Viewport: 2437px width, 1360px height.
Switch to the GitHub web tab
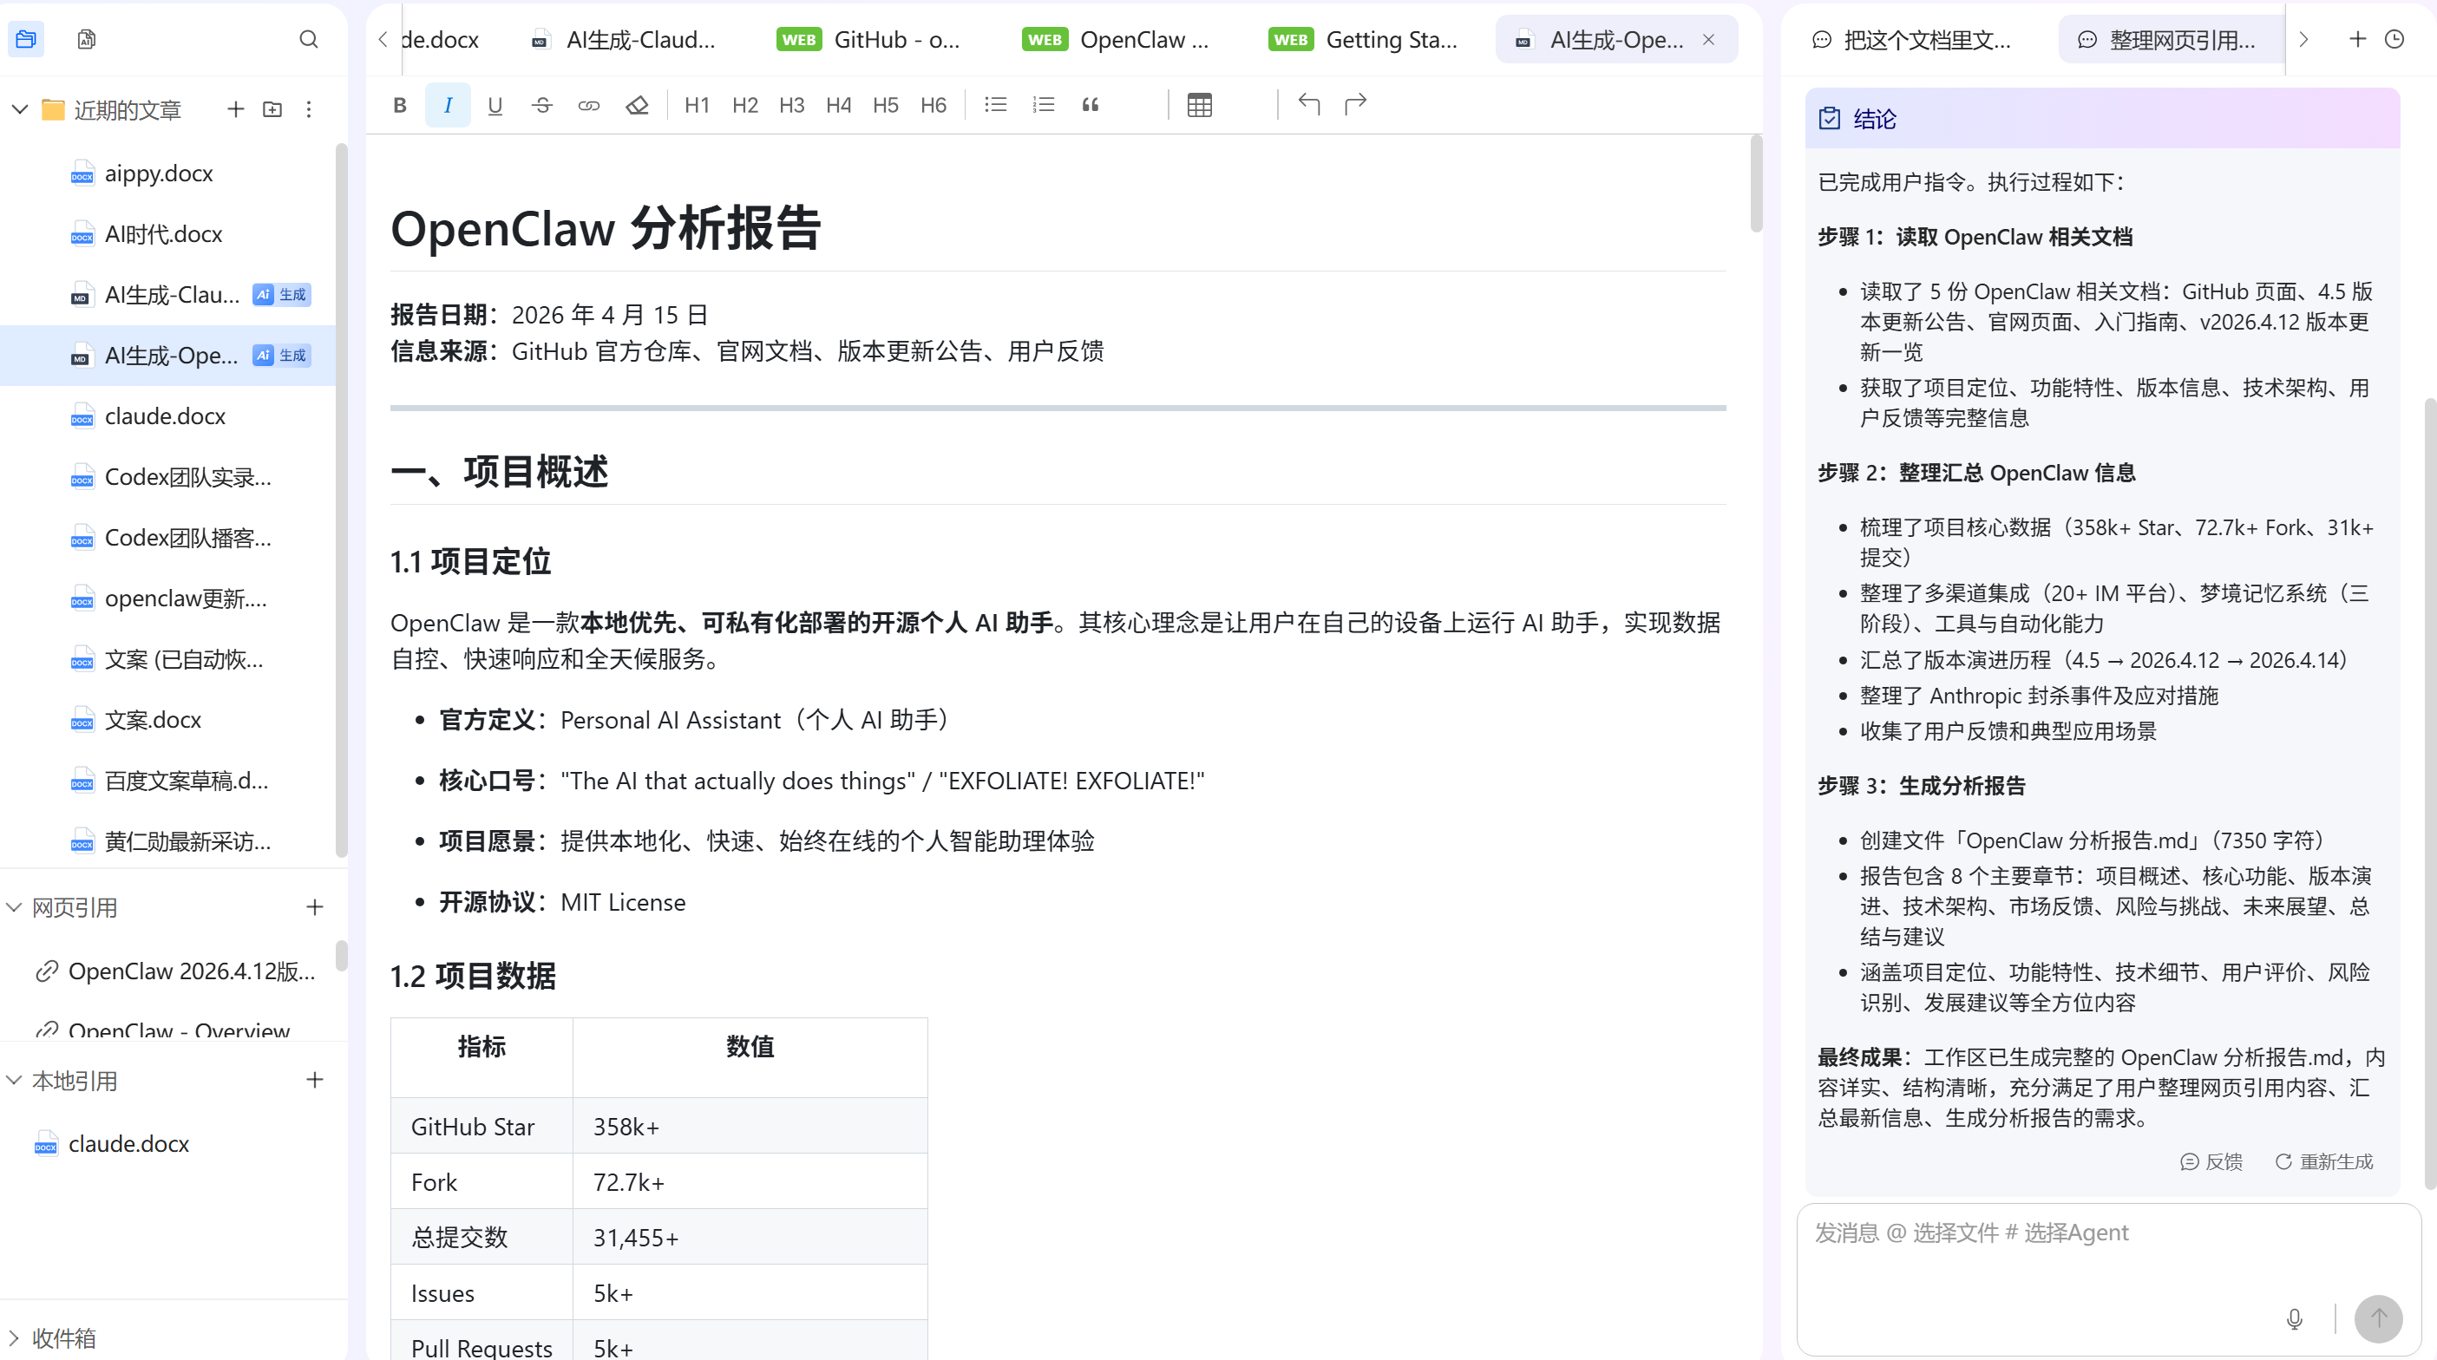(897, 40)
